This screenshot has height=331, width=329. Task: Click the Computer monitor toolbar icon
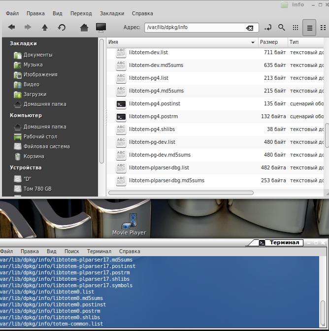click(x=100, y=28)
